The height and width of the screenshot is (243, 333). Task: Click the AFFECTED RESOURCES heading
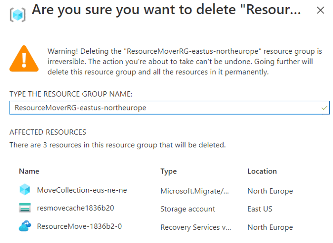48,132
